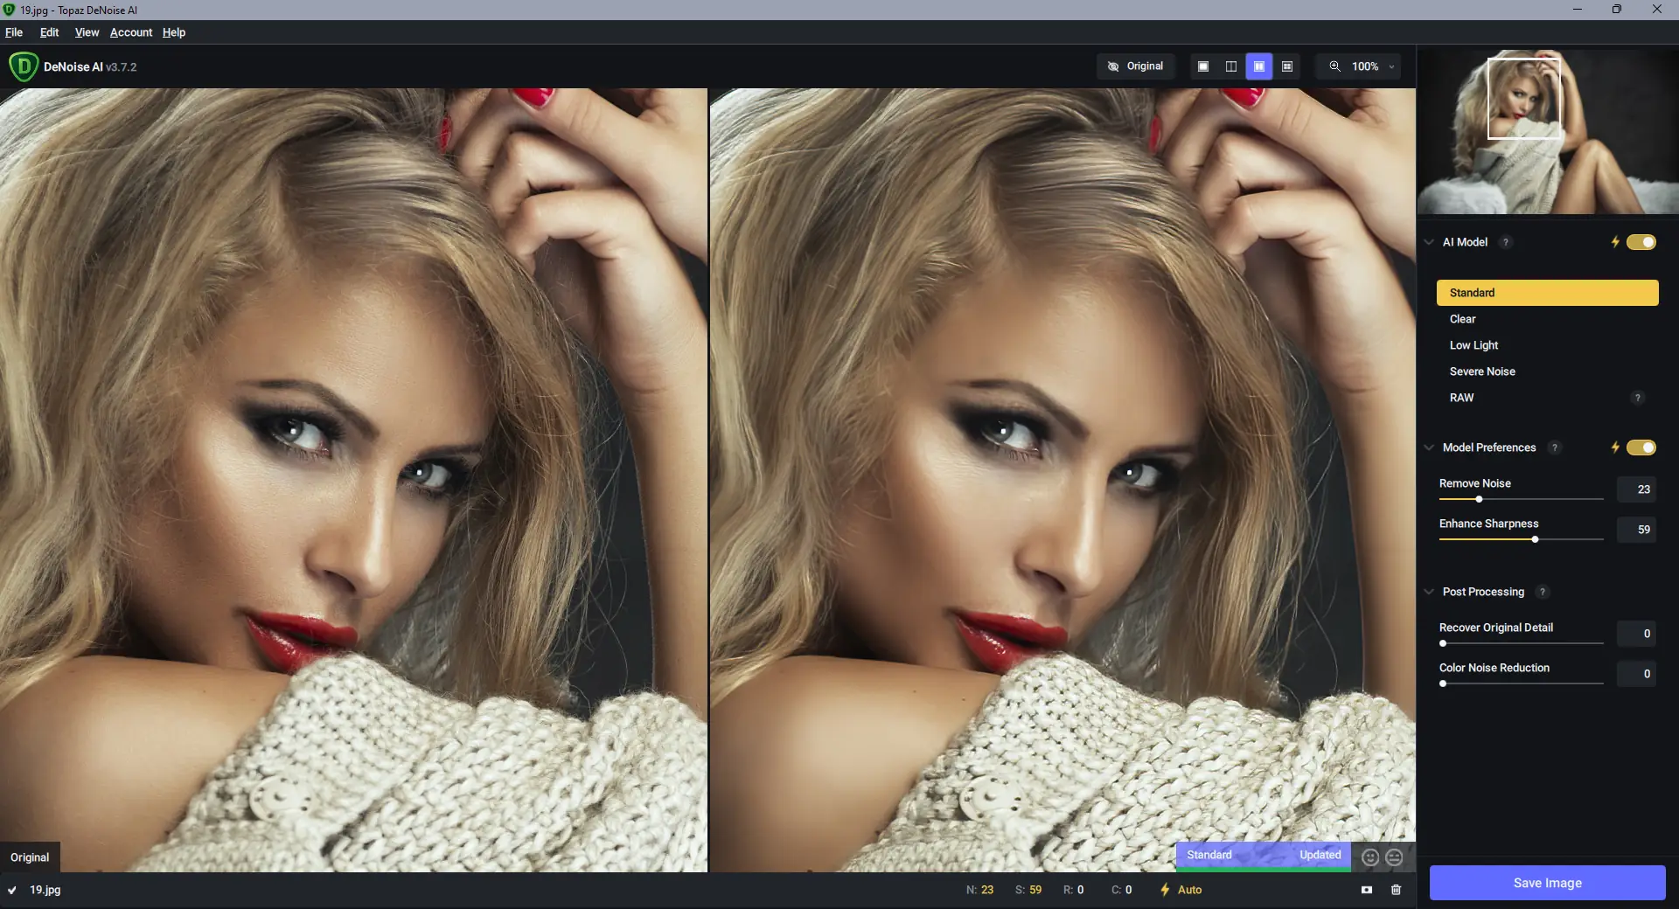Click the Post Processing help icon
1679x909 pixels.
1543,592
